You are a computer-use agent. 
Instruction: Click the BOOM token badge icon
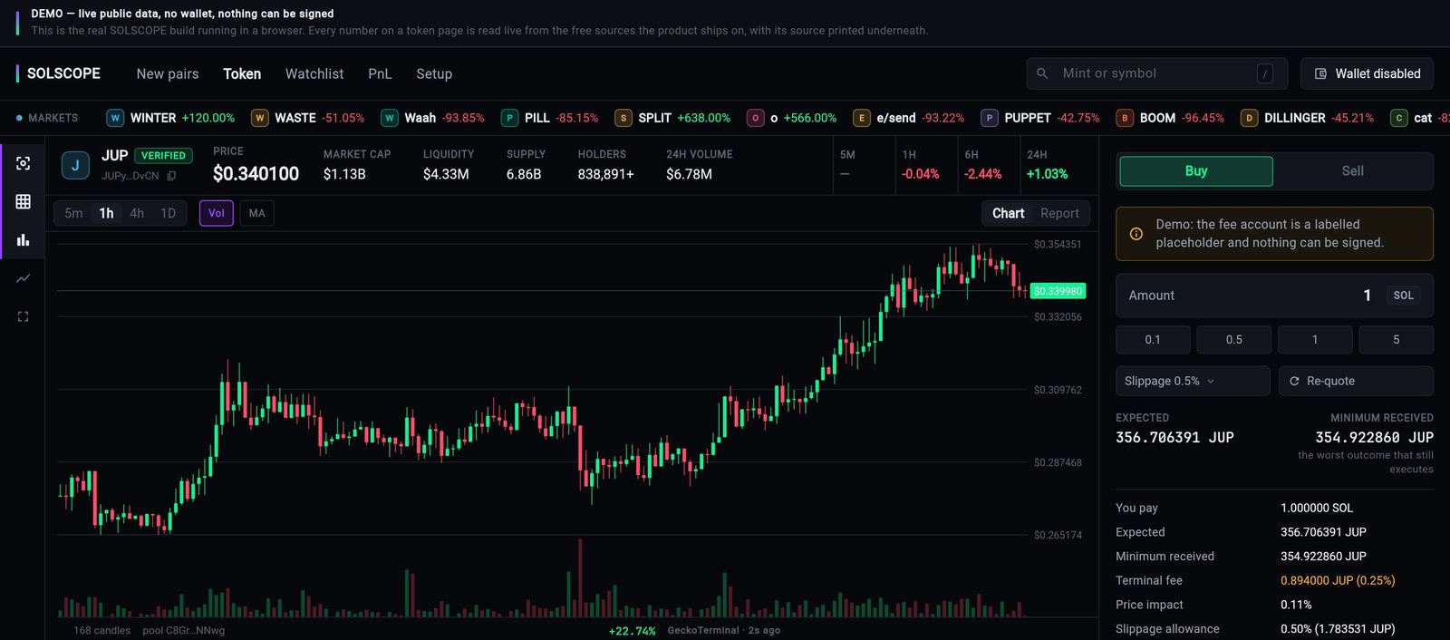pyautogui.click(x=1125, y=118)
